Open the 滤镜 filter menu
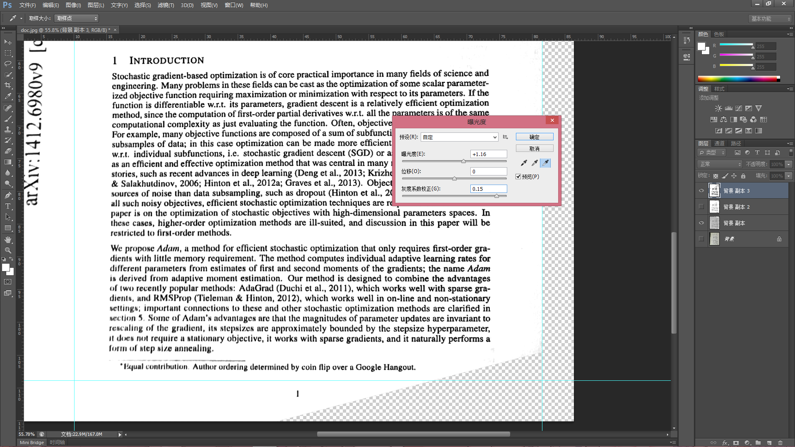Image resolution: width=795 pixels, height=447 pixels. (166, 5)
